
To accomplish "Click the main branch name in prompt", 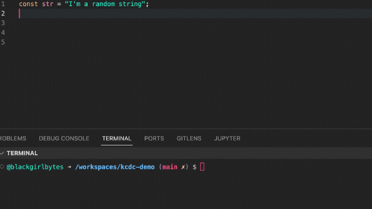I will click(170, 167).
